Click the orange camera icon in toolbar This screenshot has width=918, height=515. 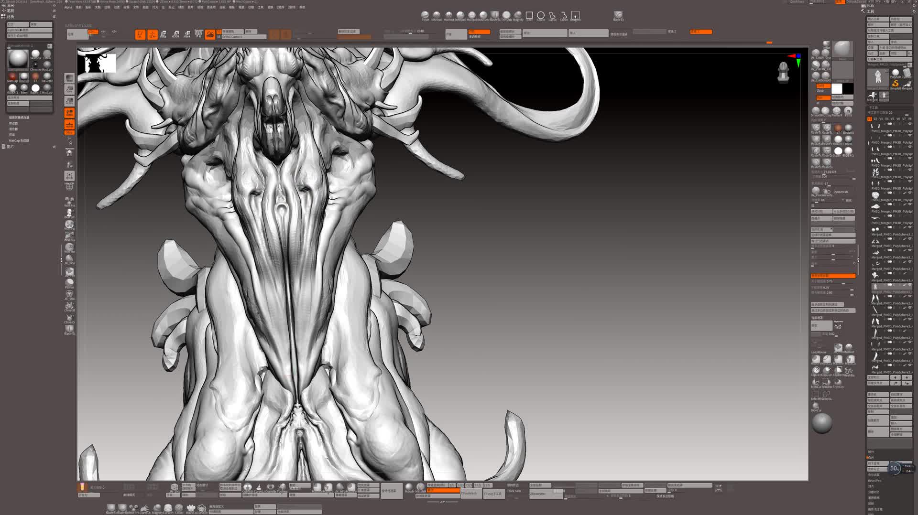tap(210, 34)
